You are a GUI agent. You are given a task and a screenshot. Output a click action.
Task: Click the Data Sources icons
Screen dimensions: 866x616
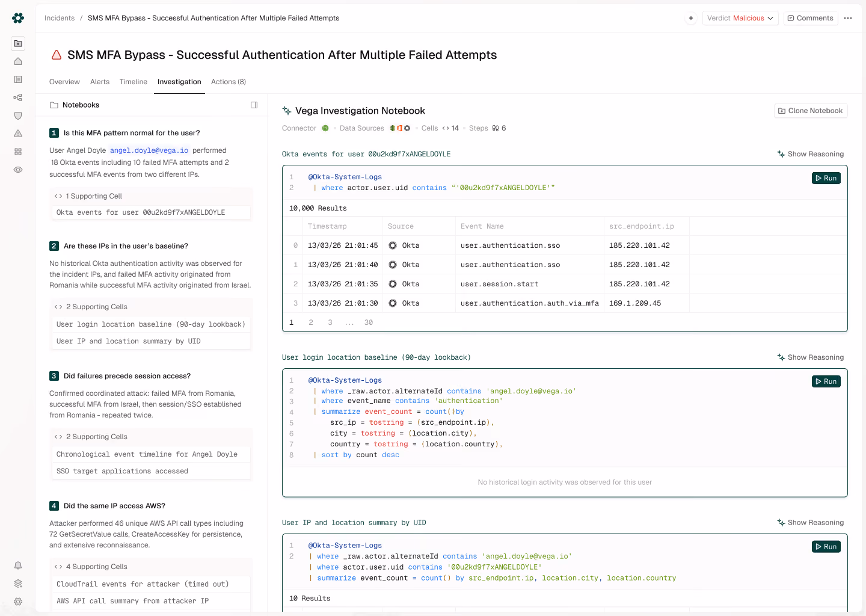coord(400,128)
